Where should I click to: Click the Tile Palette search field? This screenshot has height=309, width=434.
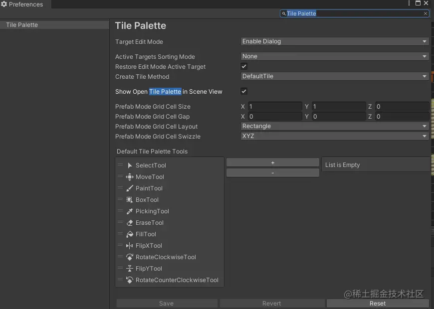[355, 13]
